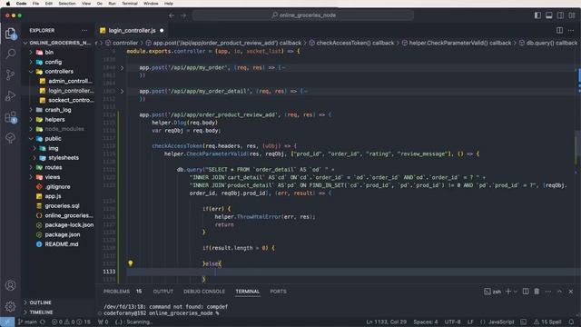Click the Go Forward arrow in title bar
The image size is (581, 327).
coord(183,15)
